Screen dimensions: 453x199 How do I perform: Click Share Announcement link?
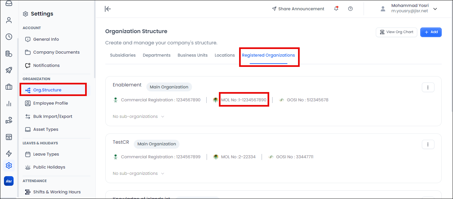[x=298, y=9]
